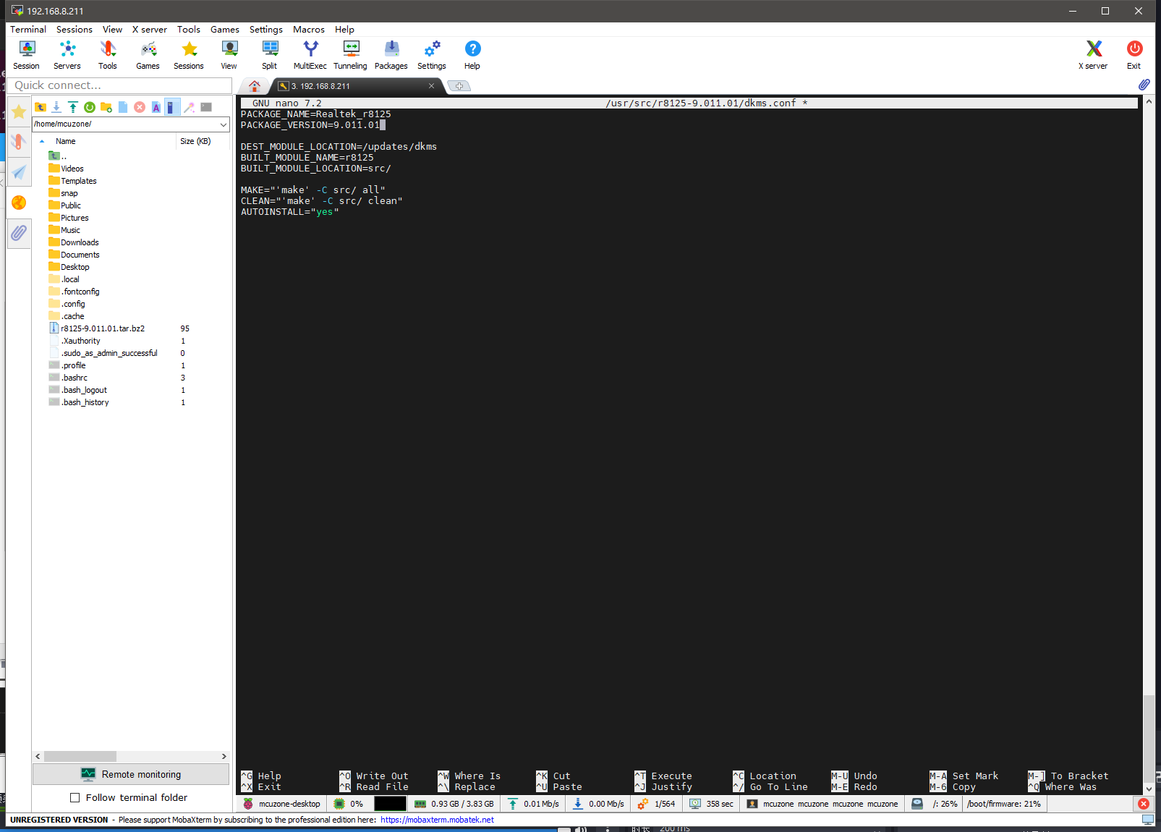The image size is (1161, 832).
Task: Open the Servers icon in toolbar
Action: tap(67, 55)
